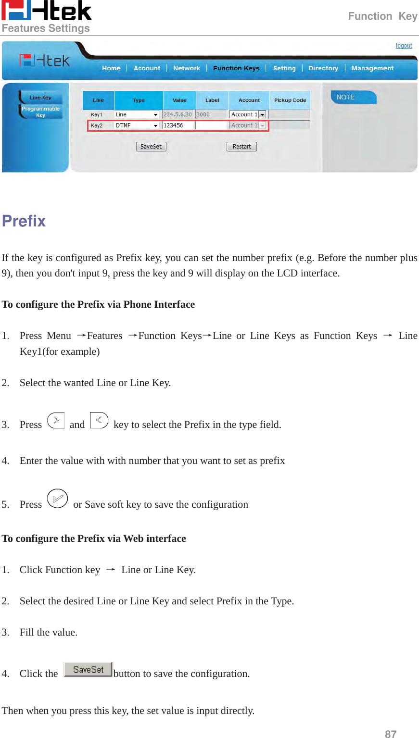Click the logout link
This screenshot has height=738, width=419.
[404, 45]
